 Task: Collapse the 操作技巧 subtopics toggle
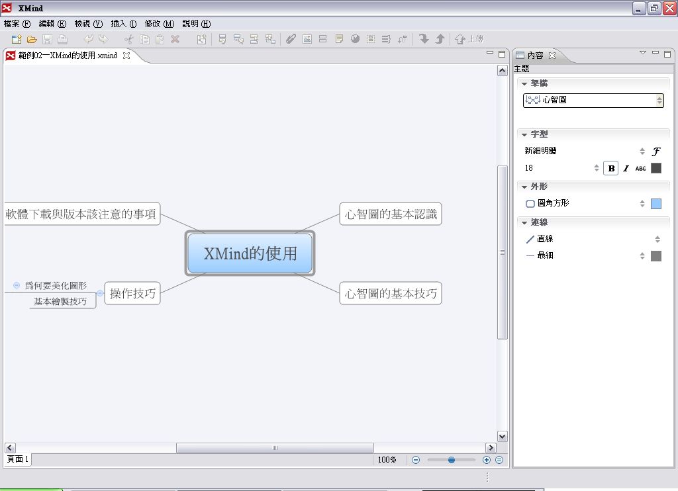100,294
